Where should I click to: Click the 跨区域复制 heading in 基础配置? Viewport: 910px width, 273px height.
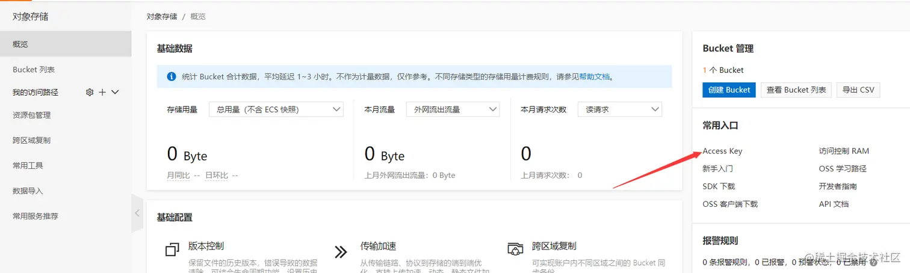[554, 246]
